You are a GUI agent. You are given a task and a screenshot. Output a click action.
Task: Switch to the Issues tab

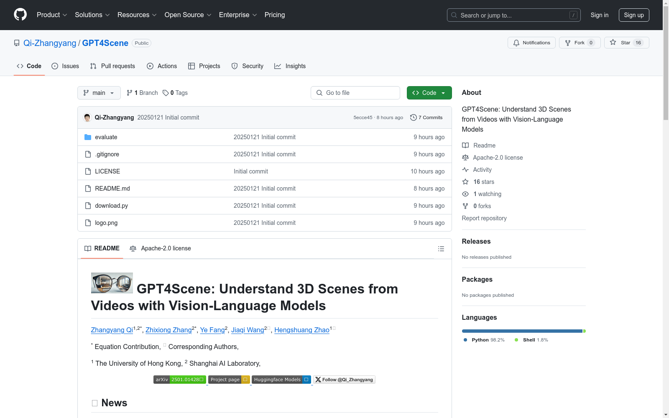65,66
